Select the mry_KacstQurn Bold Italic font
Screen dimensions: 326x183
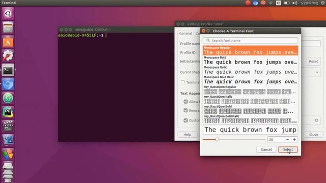point(250,119)
